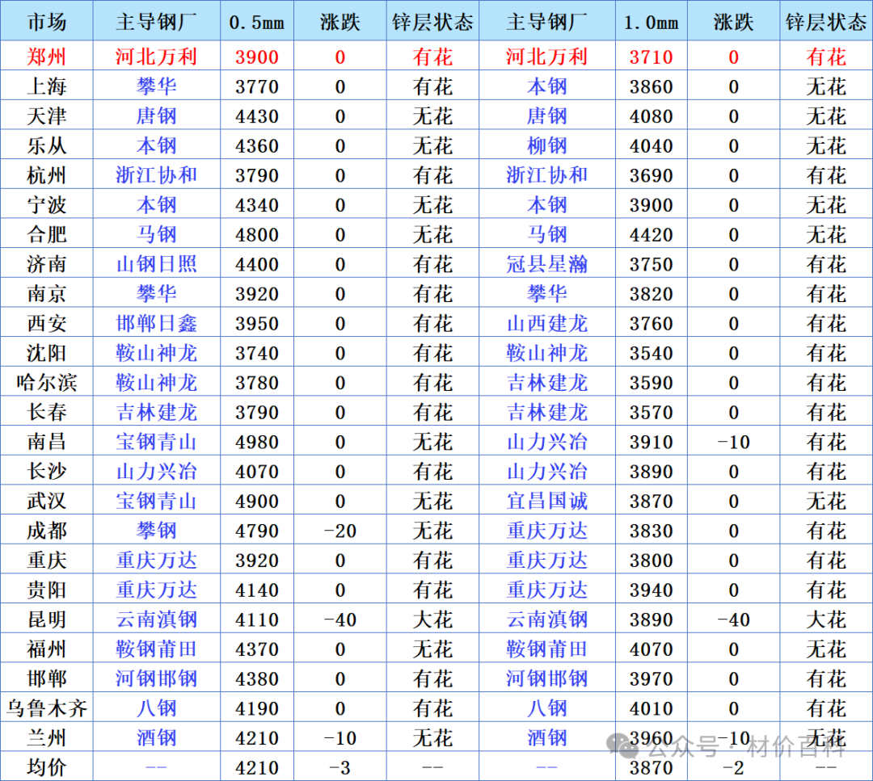Select the 南京 market cell

tap(47, 294)
